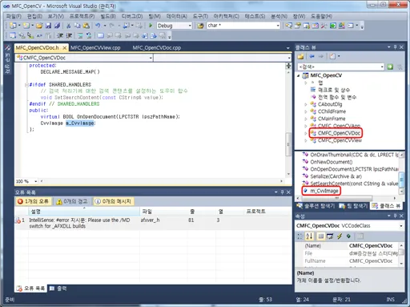This screenshot has width=410, height=307.
Task: Click the Comment out selected lines icon
Action: 80,35
